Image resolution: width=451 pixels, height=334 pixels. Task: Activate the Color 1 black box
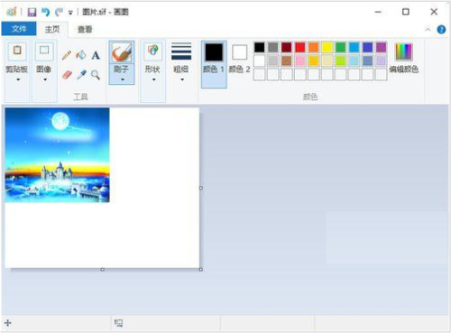[214, 52]
